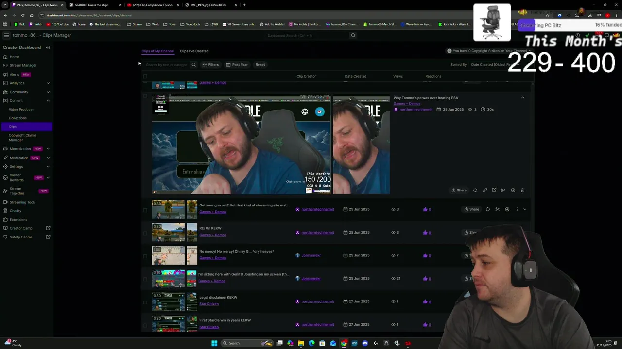Select checkbox for expanded 'Why Tommo's pc' clip
This screenshot has height=349, width=622.
pyautogui.click(x=145, y=96)
